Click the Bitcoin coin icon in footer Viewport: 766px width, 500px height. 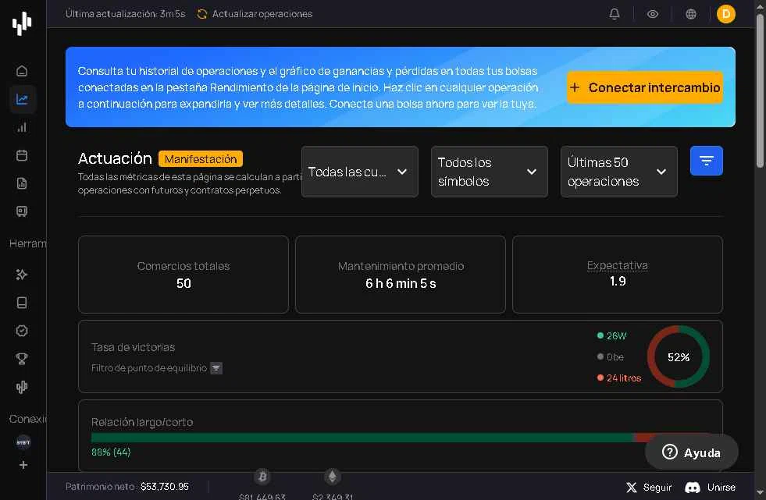click(x=263, y=477)
